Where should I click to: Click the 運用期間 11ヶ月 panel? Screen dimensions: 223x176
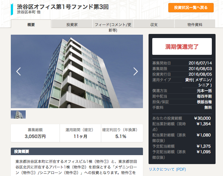(x=80, y=133)
